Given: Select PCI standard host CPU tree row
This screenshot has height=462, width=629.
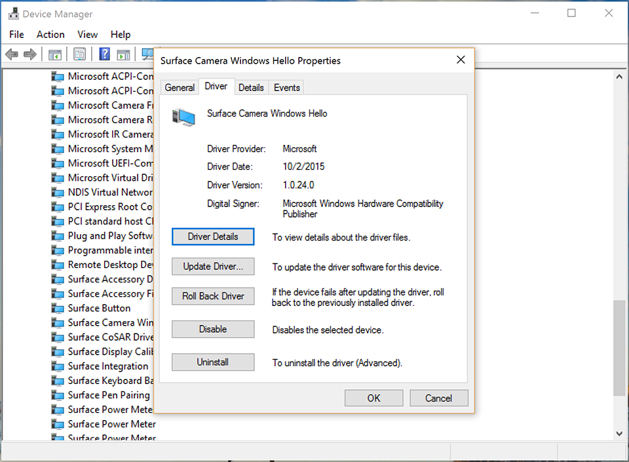Looking at the screenshot, I should coord(103,221).
